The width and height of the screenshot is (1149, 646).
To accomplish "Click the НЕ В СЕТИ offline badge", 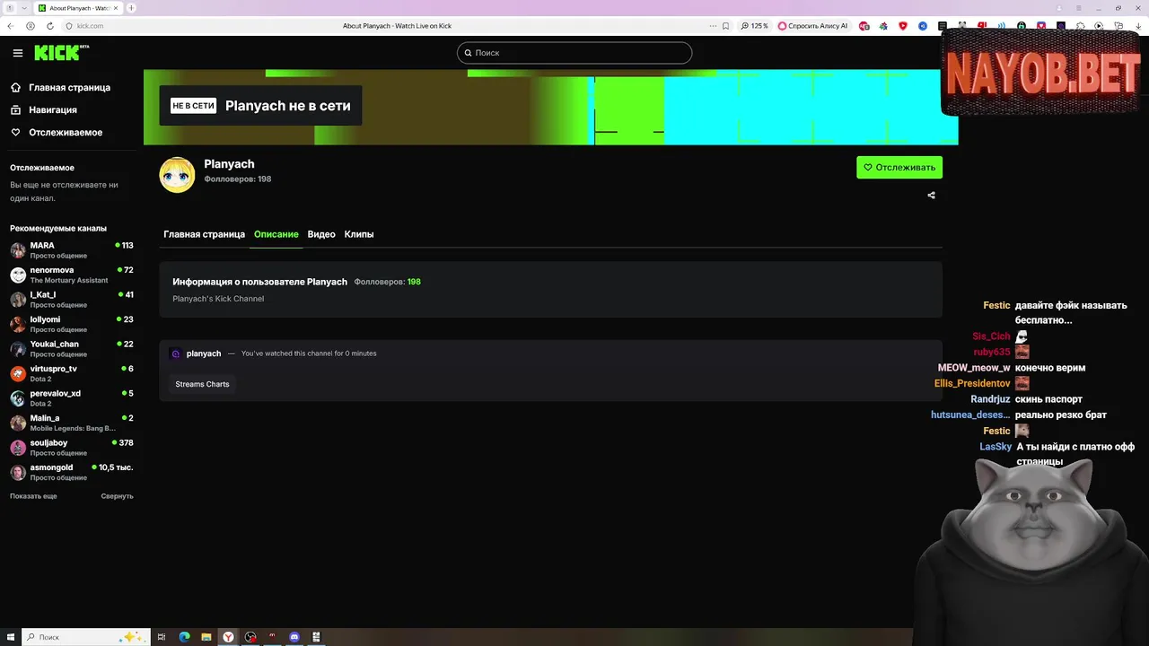I will [x=194, y=106].
